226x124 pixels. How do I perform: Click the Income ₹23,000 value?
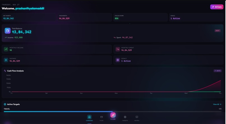tap(19, 37)
